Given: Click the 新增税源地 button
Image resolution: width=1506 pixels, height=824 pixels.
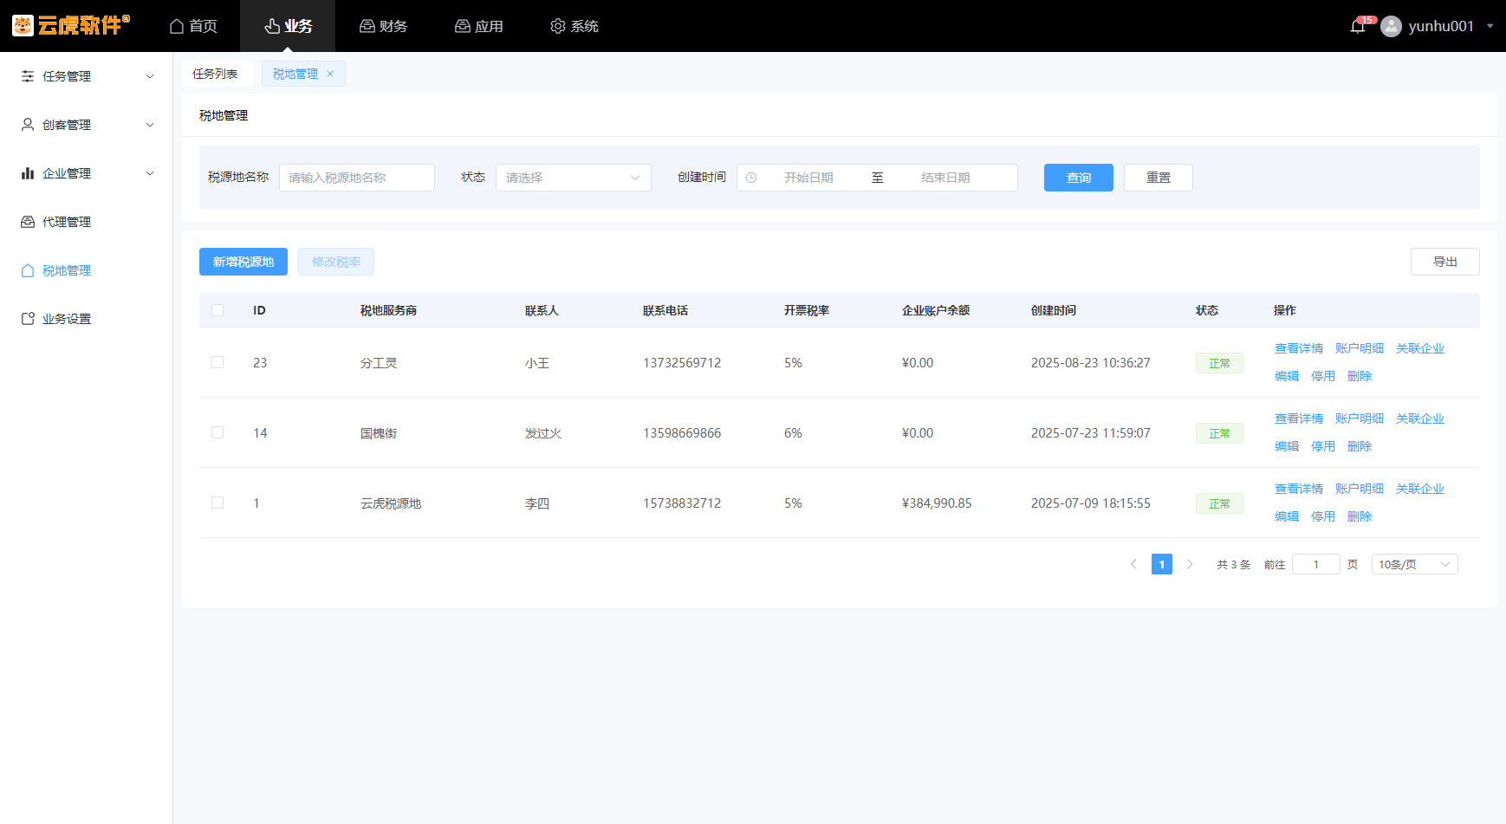Looking at the screenshot, I should (x=243, y=262).
